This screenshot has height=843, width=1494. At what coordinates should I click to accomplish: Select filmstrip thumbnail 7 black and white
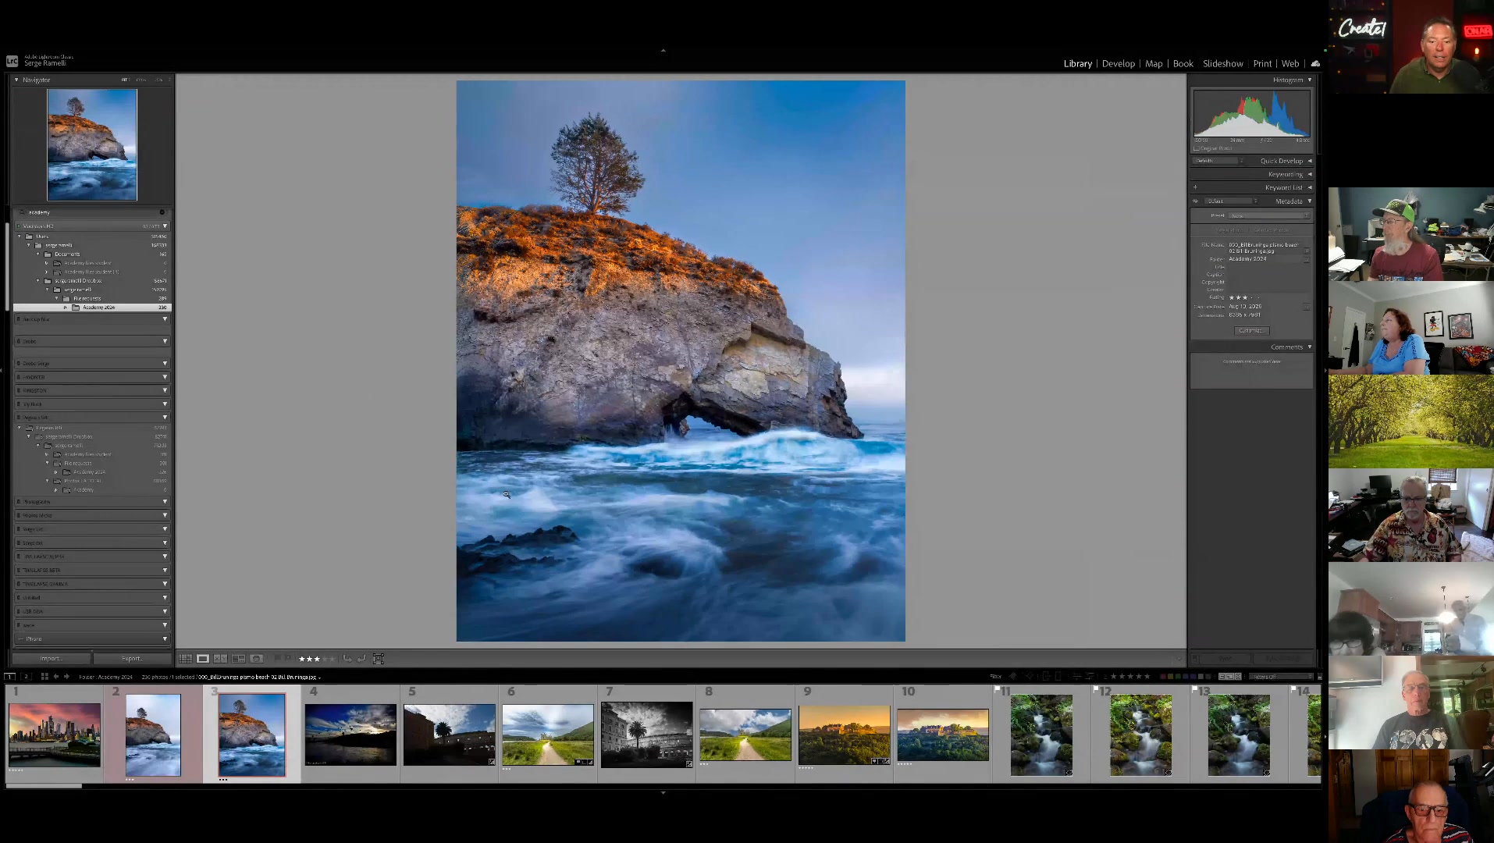[x=647, y=735]
